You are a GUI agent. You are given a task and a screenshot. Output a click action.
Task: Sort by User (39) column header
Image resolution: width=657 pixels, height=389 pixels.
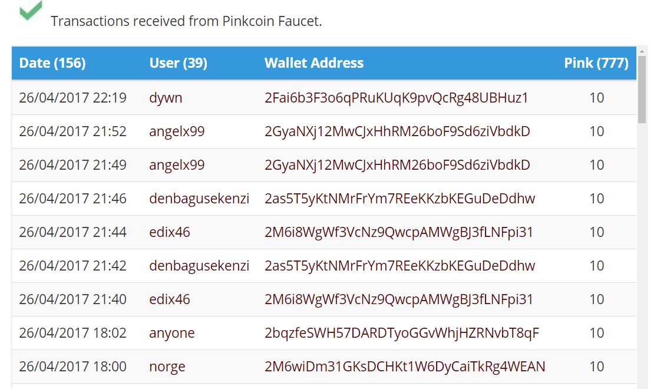(178, 63)
